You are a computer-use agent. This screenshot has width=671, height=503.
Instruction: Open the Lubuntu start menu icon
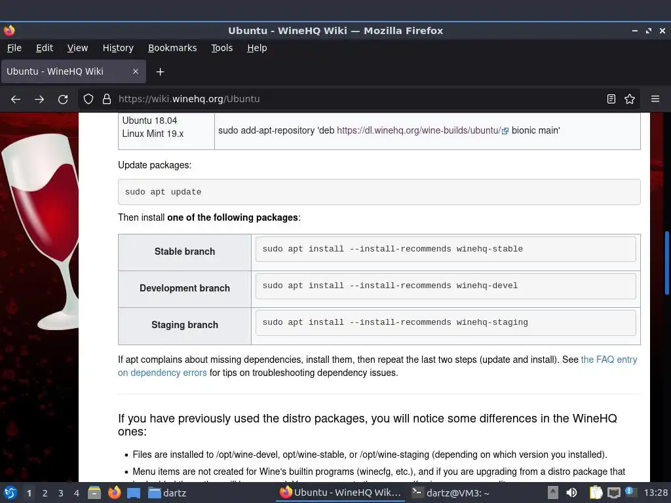point(10,493)
